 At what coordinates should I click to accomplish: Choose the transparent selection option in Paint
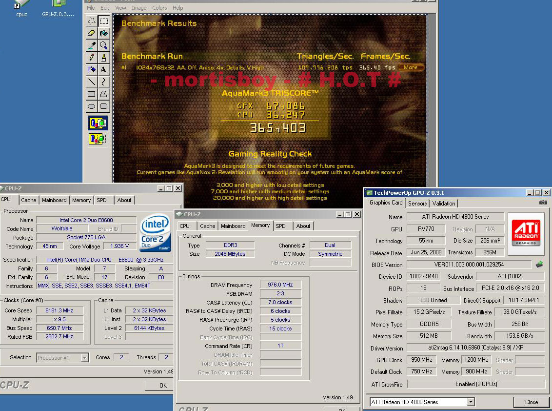(x=98, y=138)
